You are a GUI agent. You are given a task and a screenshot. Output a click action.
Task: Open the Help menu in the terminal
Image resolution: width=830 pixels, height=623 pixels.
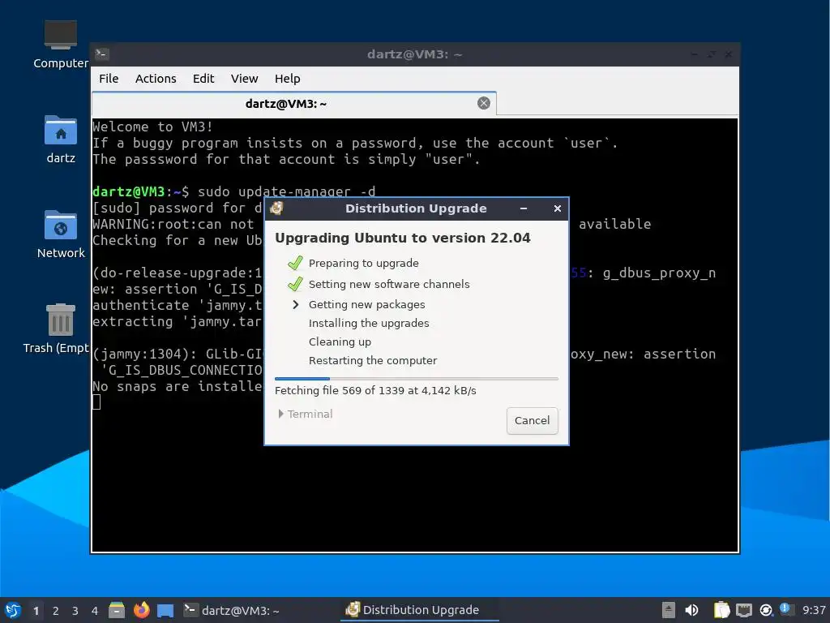tap(288, 79)
